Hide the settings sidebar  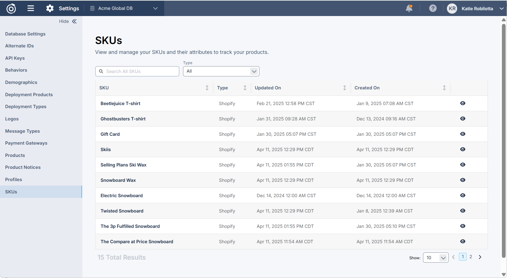68,21
